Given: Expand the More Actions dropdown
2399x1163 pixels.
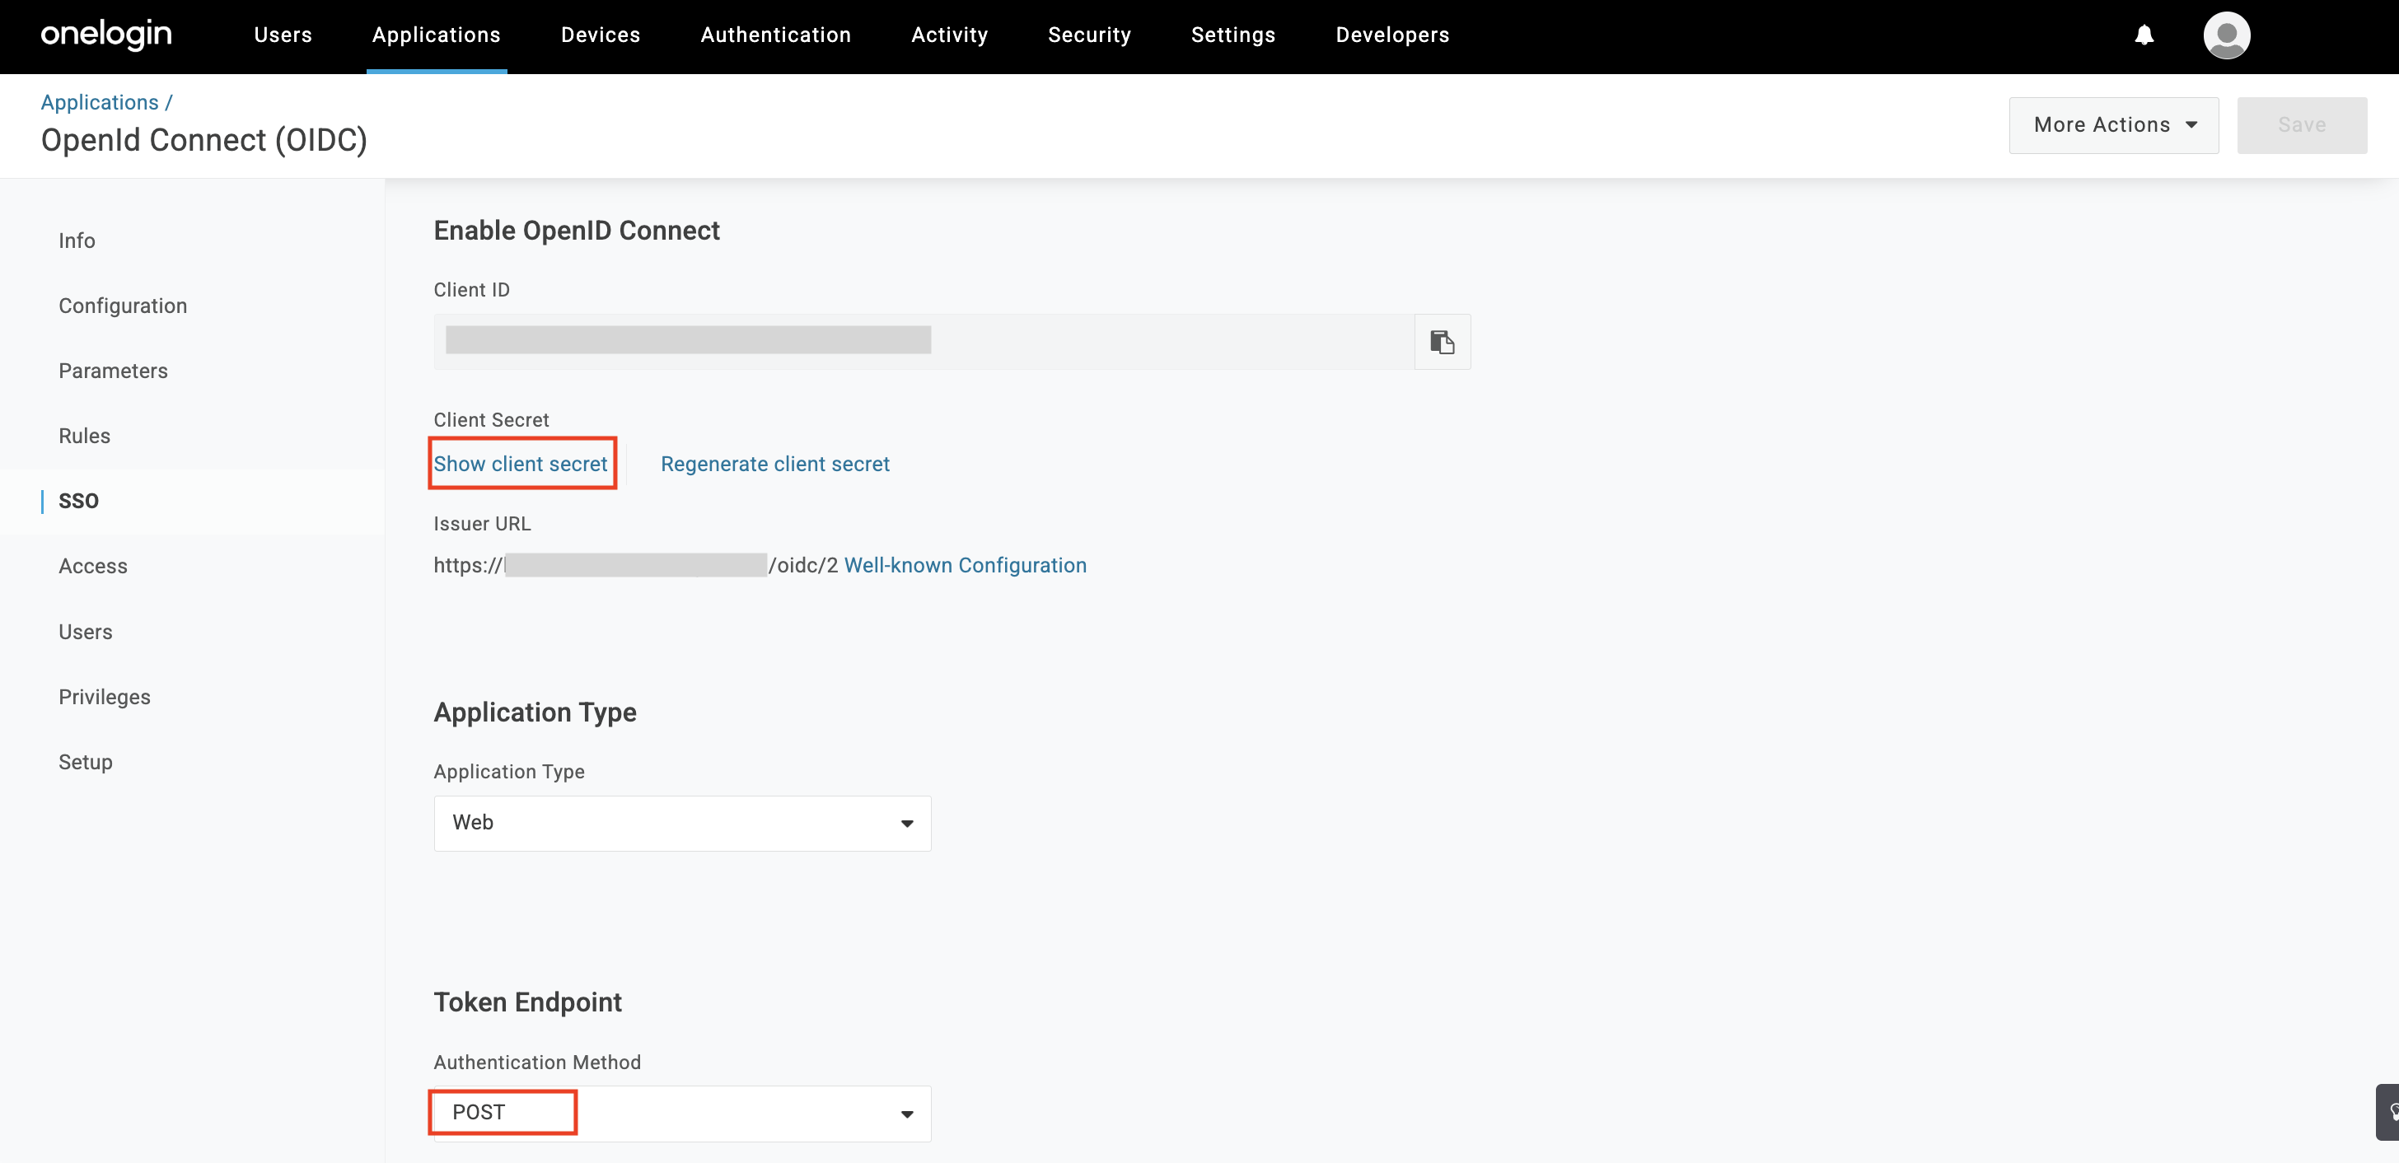Looking at the screenshot, I should tap(2113, 124).
